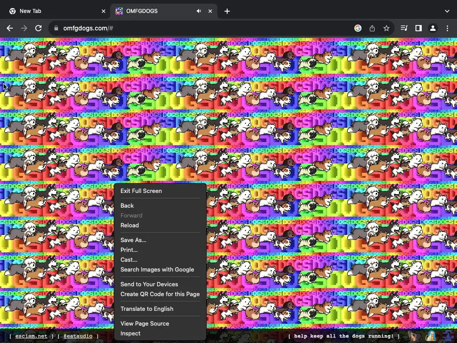Choose Exit Full Screen from context menu
Screen dimensions: 457x343
[x=160, y=191]
